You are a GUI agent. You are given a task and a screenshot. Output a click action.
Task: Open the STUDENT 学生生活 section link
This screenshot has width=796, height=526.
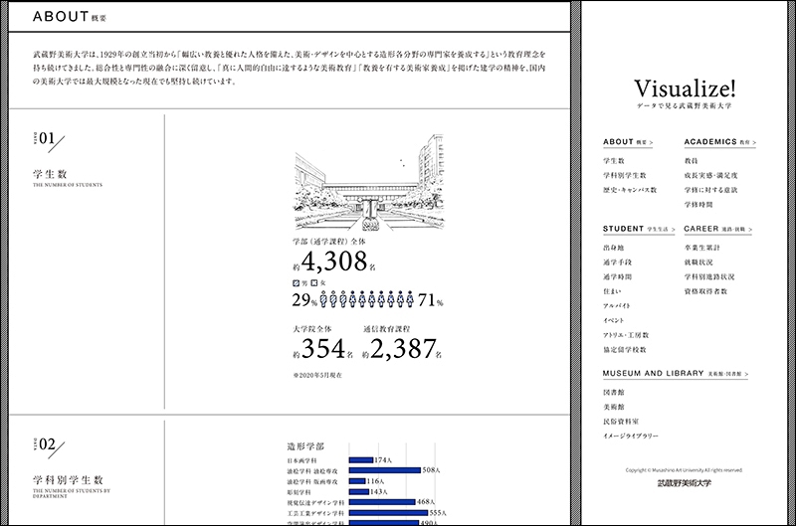[x=639, y=229]
